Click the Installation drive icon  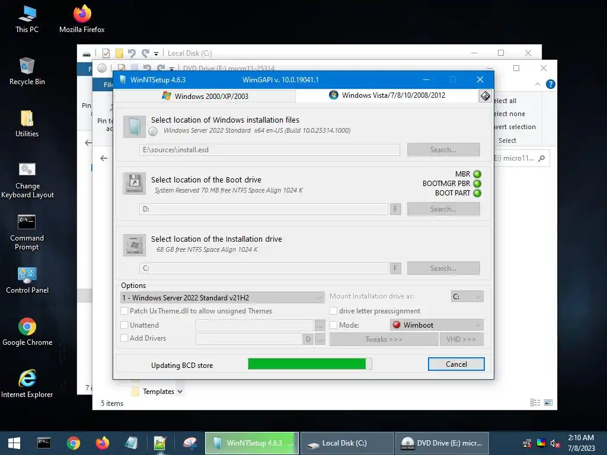tap(135, 245)
